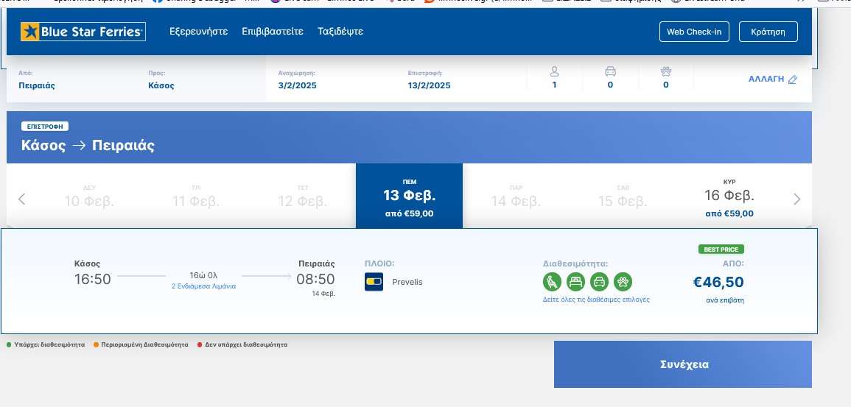
Task: Click the Blue Star Ferries logo
Action: pos(83,32)
